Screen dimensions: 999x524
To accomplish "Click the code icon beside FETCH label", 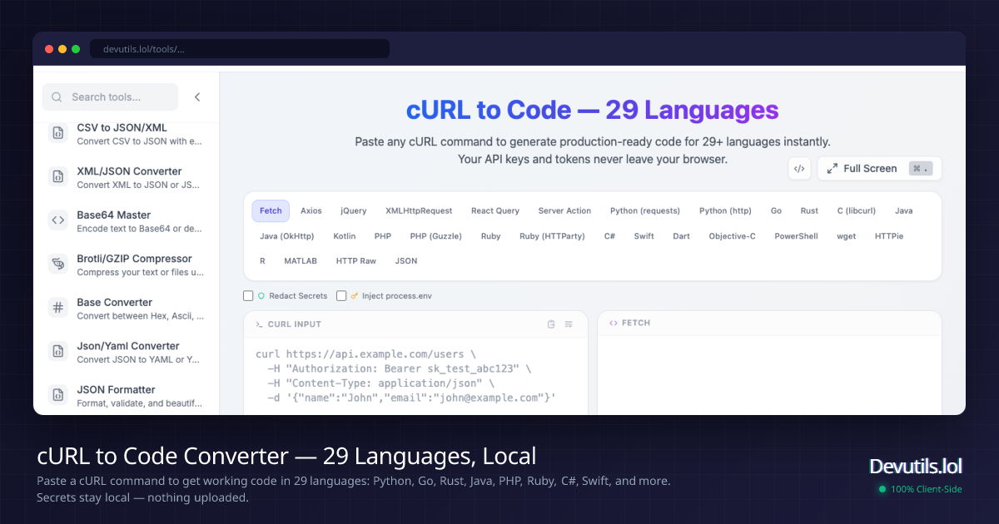I will [614, 323].
